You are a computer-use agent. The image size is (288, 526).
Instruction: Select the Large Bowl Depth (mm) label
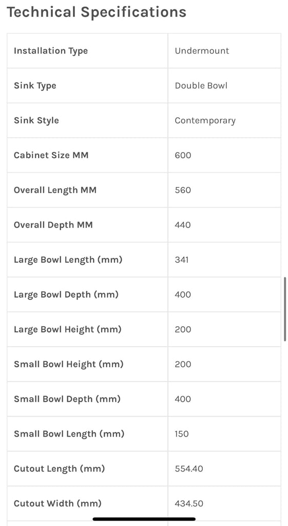(x=66, y=295)
